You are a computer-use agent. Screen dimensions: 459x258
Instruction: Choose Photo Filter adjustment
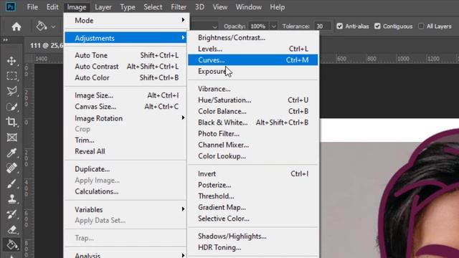(x=253, y=134)
